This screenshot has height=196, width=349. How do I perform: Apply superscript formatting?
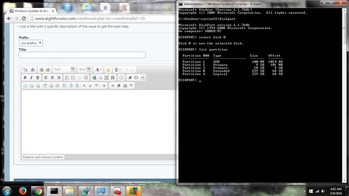(x=91, y=85)
